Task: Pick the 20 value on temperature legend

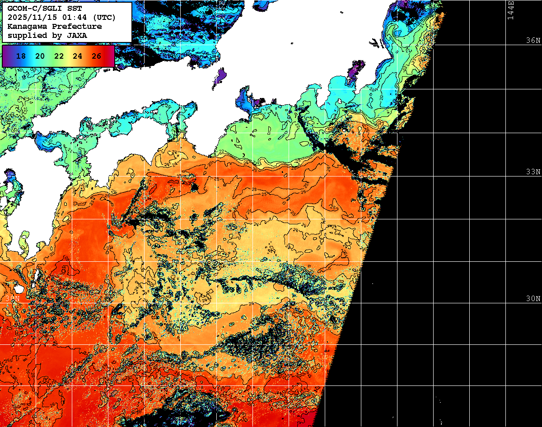Action: 40,56
